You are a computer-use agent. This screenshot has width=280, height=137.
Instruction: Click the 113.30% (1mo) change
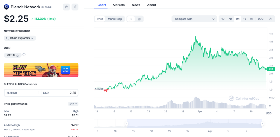click(43, 19)
